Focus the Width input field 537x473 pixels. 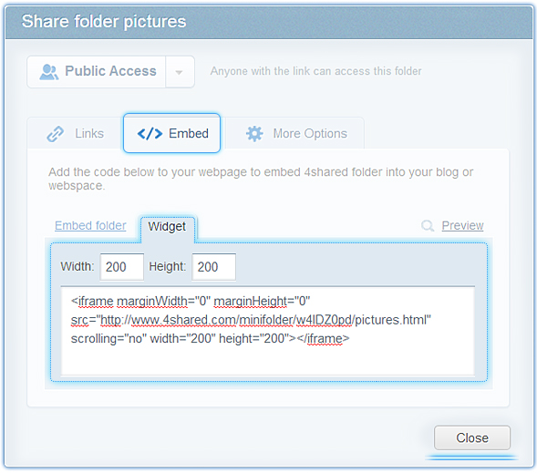[x=122, y=267]
